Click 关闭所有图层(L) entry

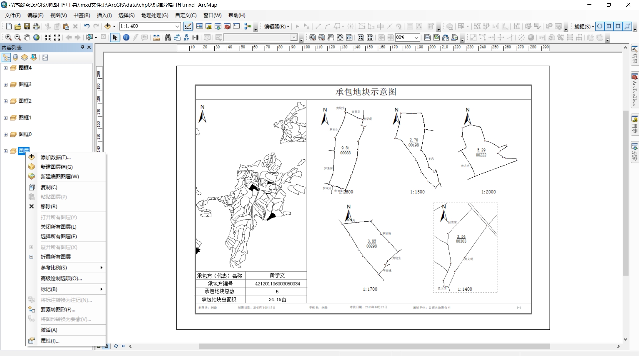[66, 227]
